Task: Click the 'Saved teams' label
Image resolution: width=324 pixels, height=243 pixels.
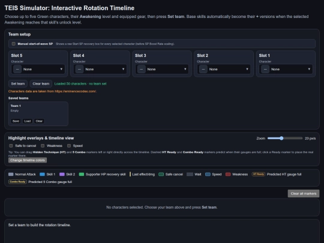Action: click(x=19, y=98)
